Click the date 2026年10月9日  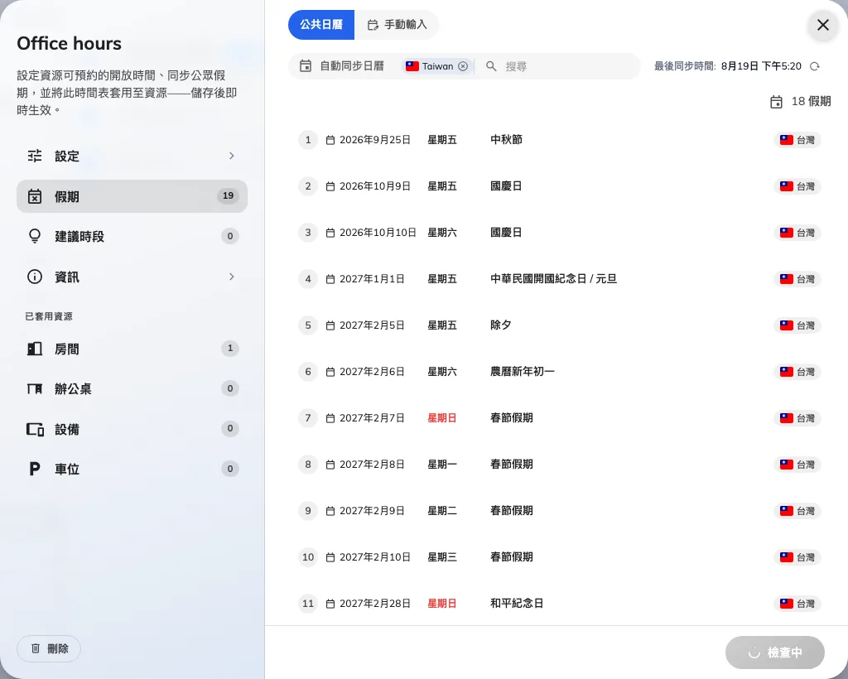(375, 186)
